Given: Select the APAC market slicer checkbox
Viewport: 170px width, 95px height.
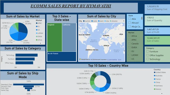Looking at the screenshot, I should [129, 40].
